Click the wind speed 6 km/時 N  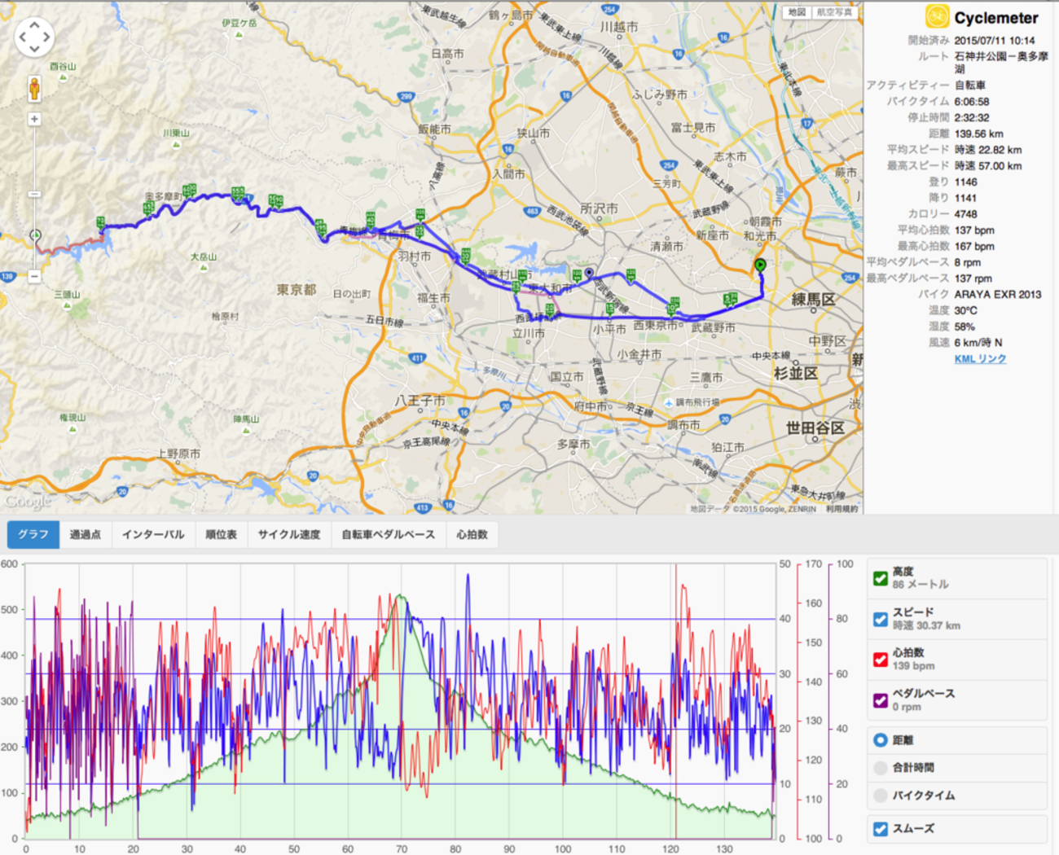click(978, 343)
